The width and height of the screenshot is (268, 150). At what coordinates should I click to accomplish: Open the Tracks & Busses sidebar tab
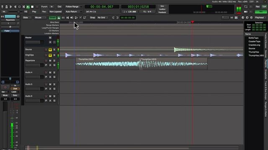pyautogui.click(x=266, y=40)
